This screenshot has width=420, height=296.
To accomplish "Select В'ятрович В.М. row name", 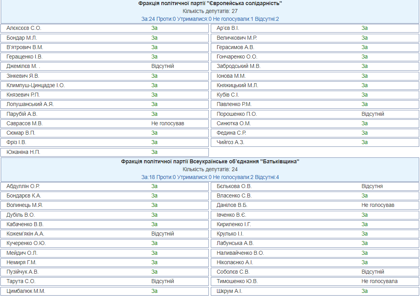I will (25, 47).
